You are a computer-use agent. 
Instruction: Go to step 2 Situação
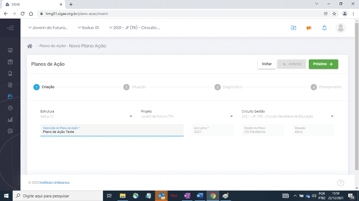click(x=135, y=87)
